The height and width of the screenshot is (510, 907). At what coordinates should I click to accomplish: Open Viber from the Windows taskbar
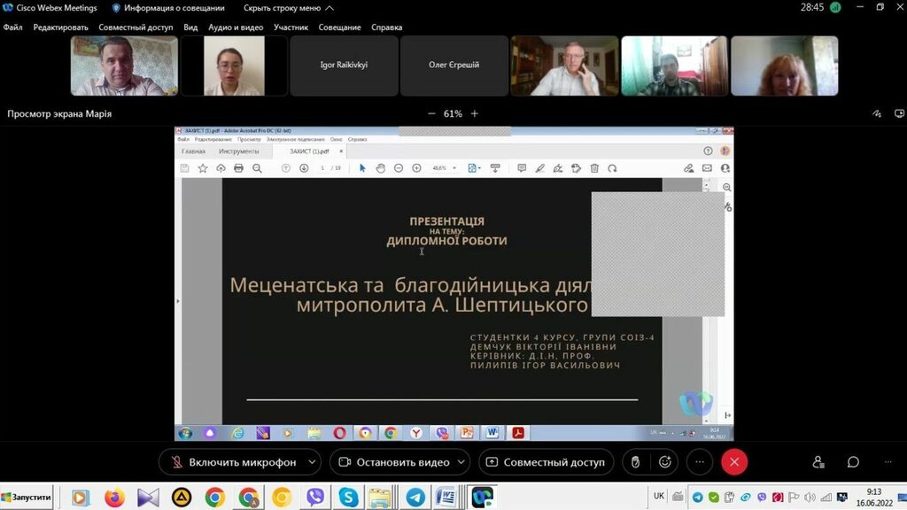coord(315,498)
